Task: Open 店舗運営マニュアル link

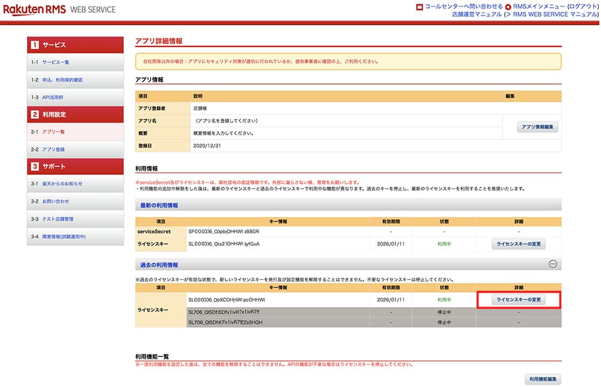Action: coord(477,14)
